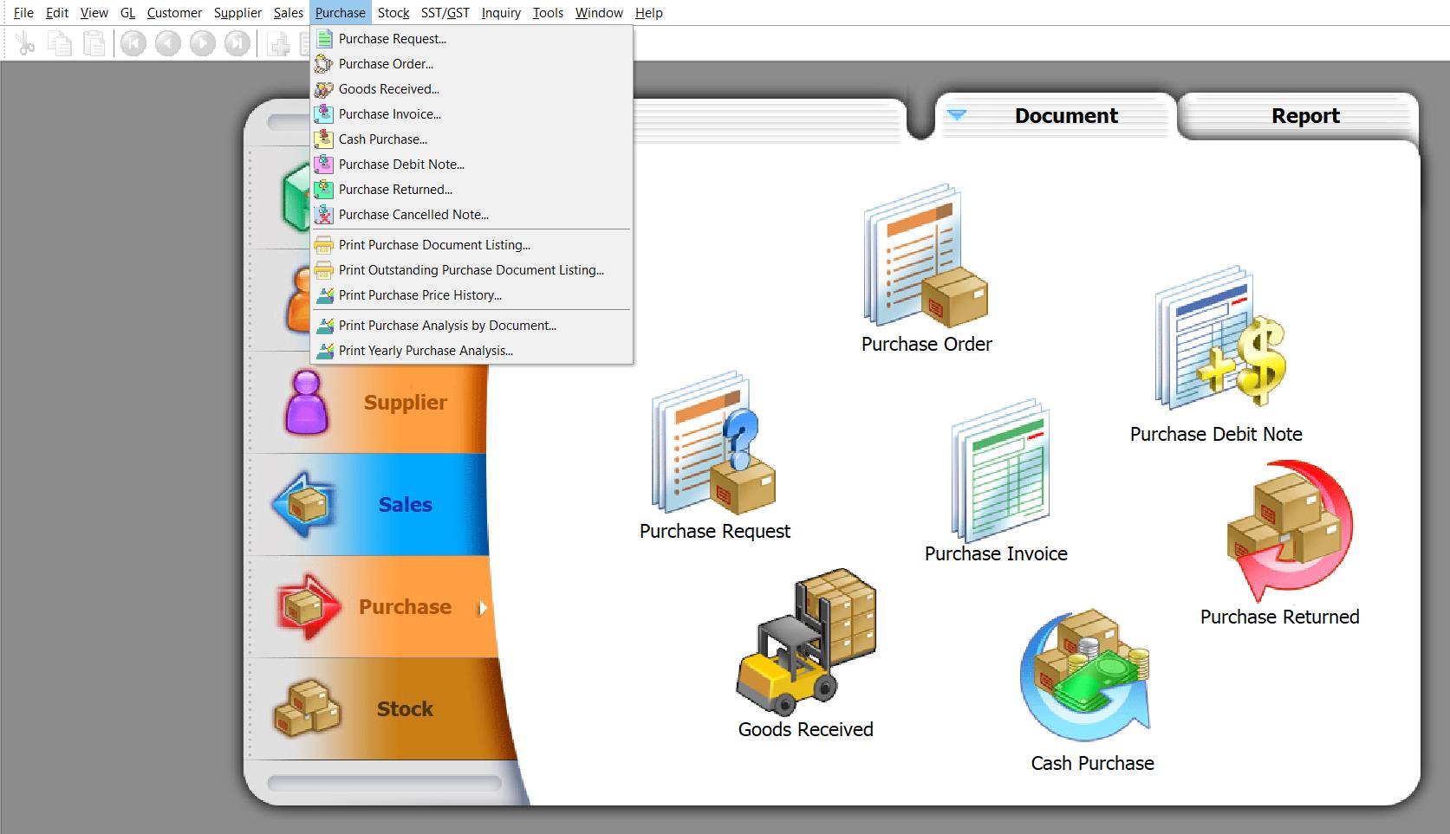Viewport: 1450px width, 834px height.
Task: Select Purchase Cancelled Note from the menu
Action: (413, 214)
